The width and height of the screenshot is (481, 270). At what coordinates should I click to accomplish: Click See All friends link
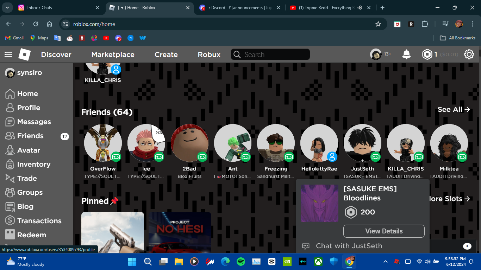pos(454,109)
